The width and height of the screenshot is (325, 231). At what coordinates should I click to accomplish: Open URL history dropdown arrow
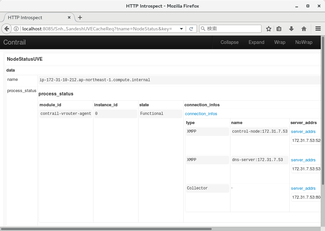pyautogui.click(x=181, y=29)
